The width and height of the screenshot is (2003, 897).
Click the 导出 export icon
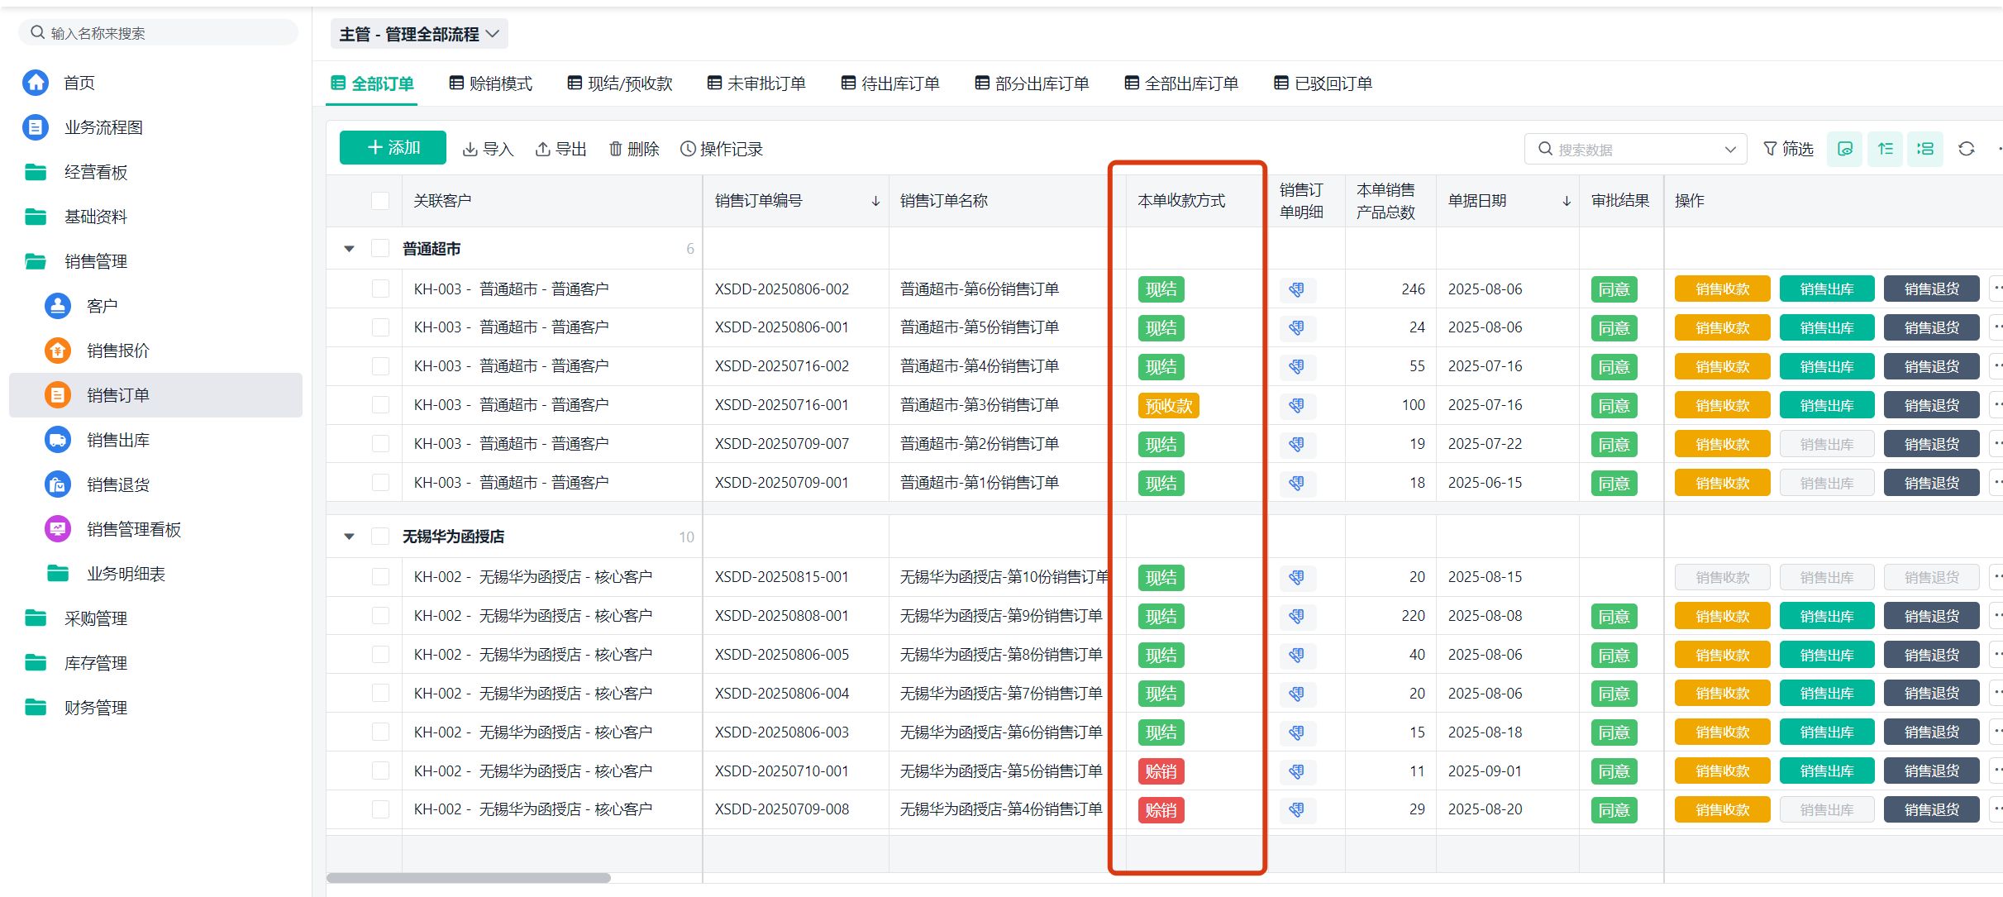(543, 149)
